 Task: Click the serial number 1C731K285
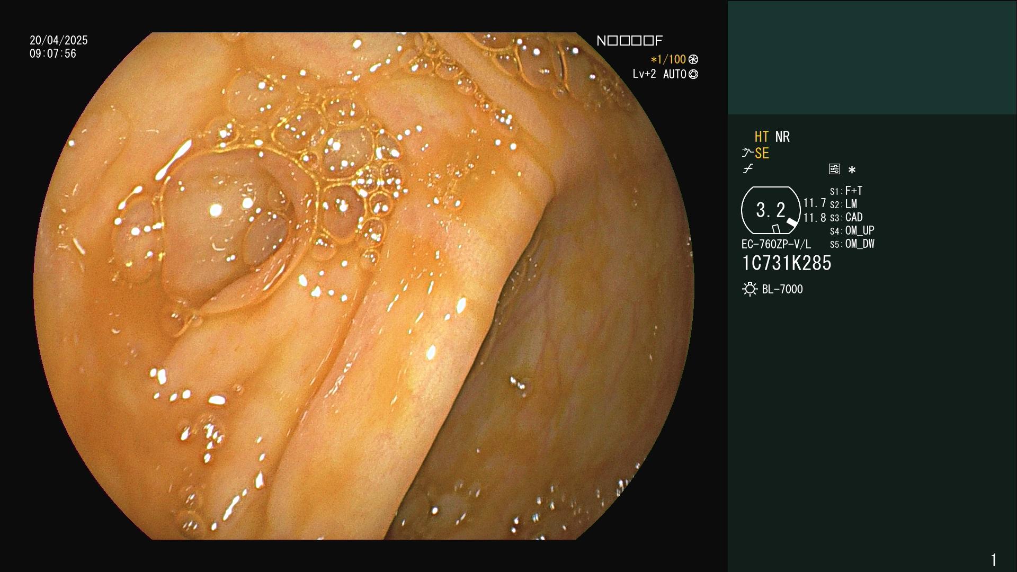pyautogui.click(x=787, y=263)
